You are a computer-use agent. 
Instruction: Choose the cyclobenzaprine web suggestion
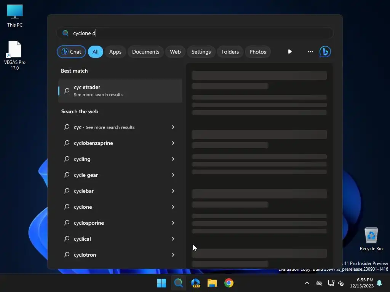click(x=120, y=143)
